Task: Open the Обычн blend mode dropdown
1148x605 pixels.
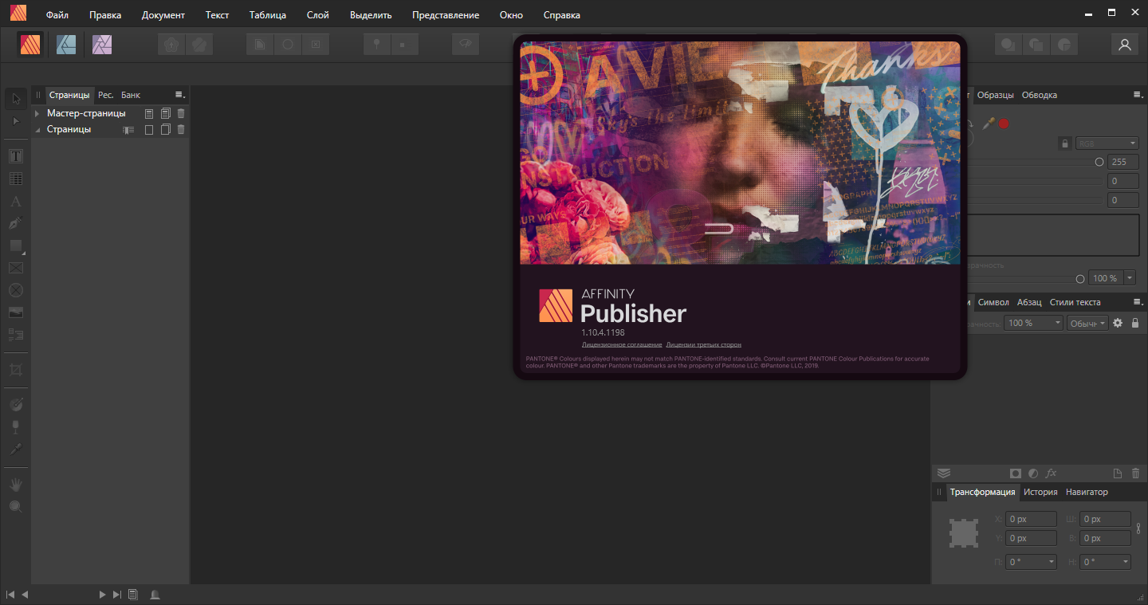Action: point(1088,323)
